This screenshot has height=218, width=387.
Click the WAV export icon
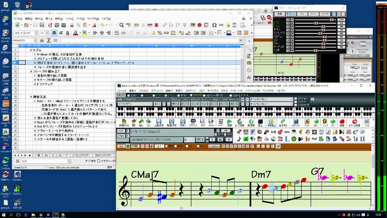211,123
